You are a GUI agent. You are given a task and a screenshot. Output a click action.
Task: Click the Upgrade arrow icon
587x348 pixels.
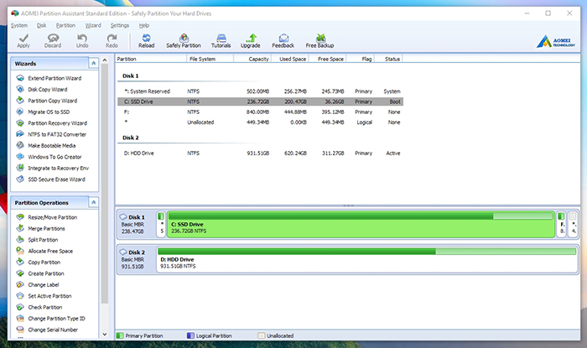tap(251, 38)
